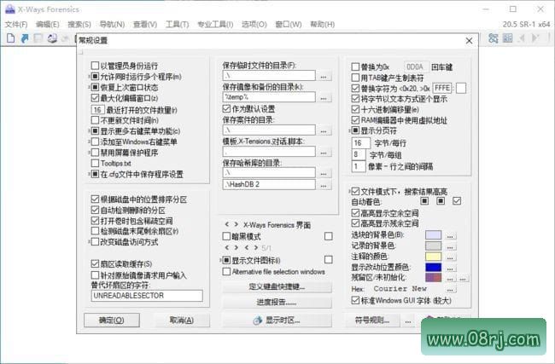Confirm settings with 确定(O) button
The image size is (555, 364).
[112, 321]
